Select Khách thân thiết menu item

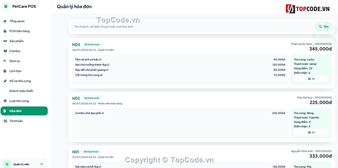pos(24,91)
